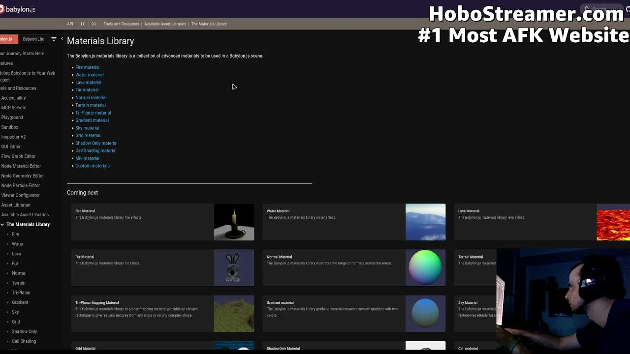The image size is (630, 354).
Task: Open Node Particle Editor in the sidebar
Action: (21, 186)
